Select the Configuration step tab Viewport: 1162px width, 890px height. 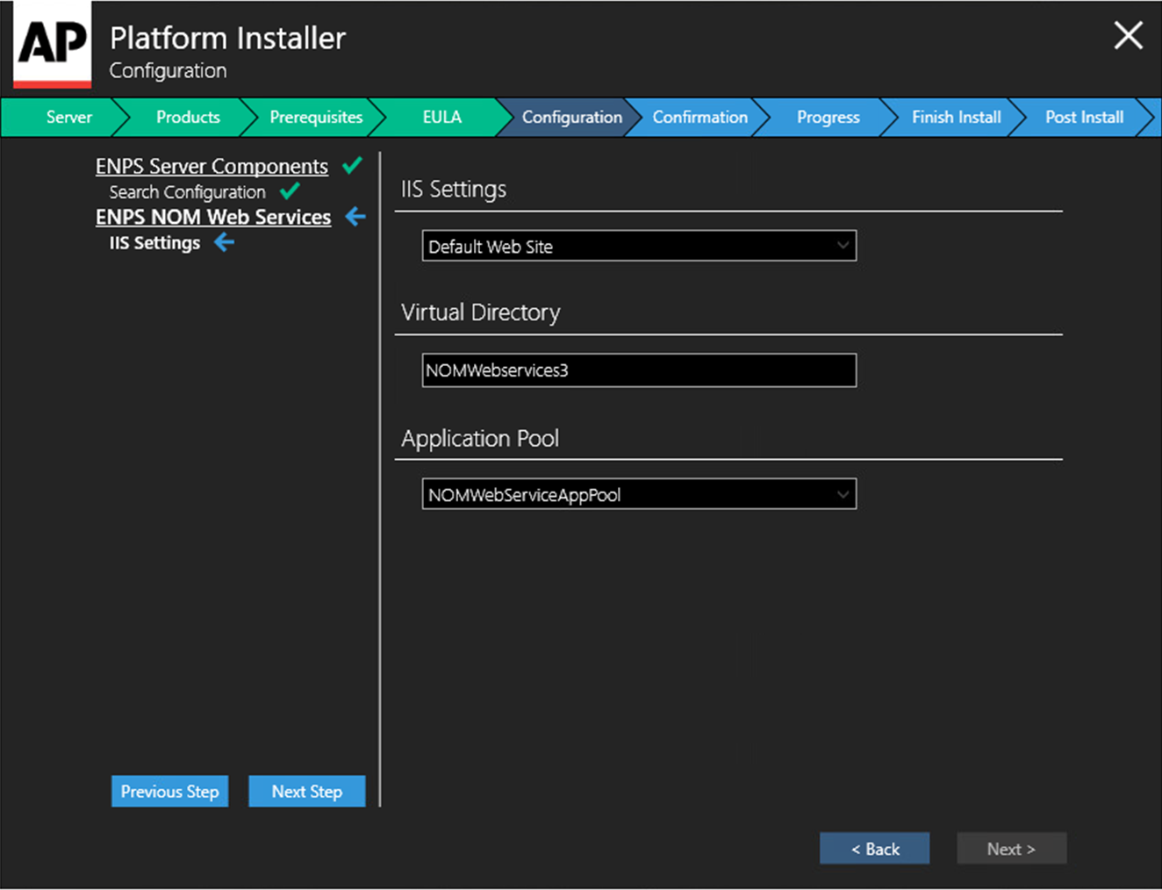click(571, 117)
